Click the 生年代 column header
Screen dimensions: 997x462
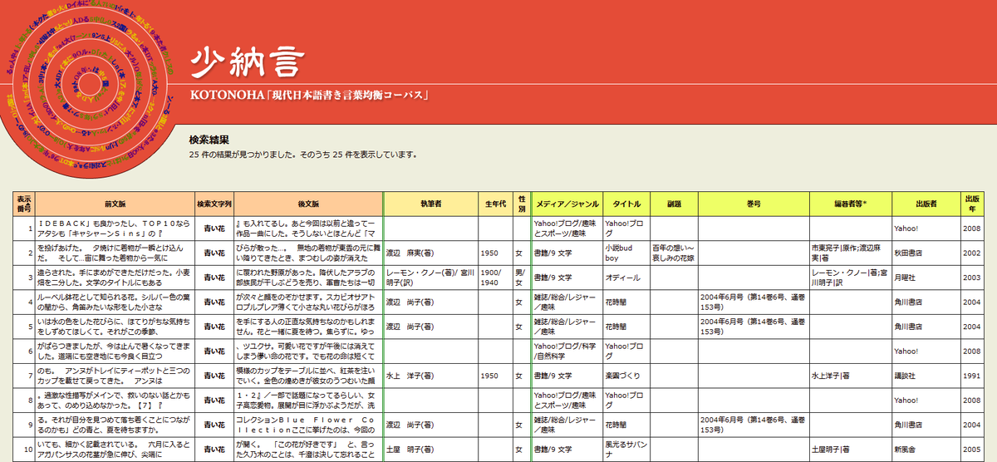point(495,203)
